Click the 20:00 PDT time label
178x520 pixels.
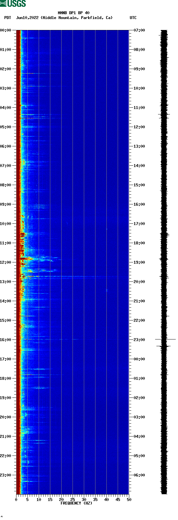coord(6,417)
